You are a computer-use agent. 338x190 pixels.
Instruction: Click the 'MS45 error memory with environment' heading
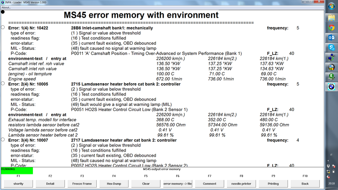141,15
